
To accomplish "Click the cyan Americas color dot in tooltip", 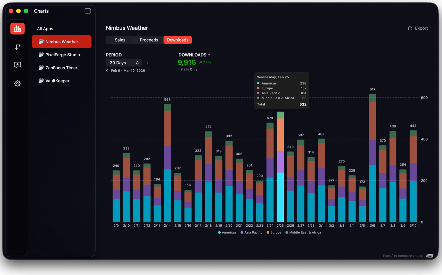I will click(x=258, y=83).
